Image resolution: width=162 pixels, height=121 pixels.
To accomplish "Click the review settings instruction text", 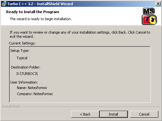I will point(80,34).
